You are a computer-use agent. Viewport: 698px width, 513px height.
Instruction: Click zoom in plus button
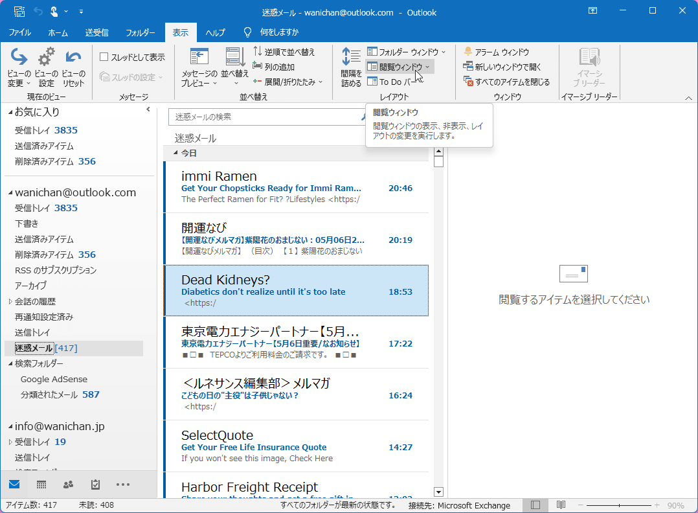(657, 505)
